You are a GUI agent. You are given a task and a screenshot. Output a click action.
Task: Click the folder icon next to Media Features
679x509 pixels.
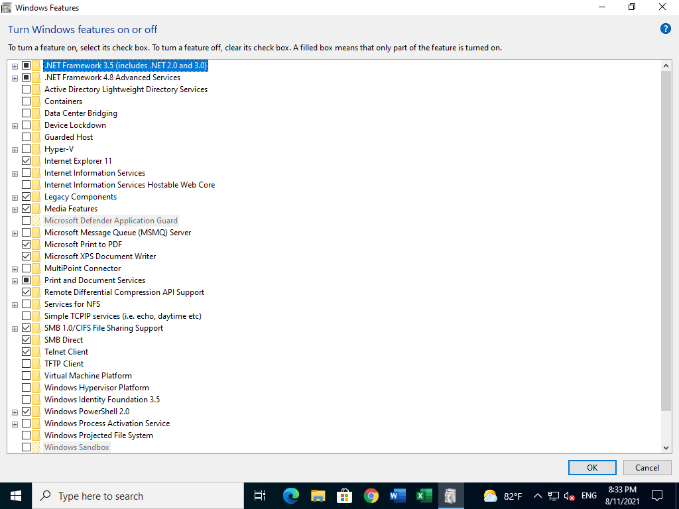click(36, 209)
